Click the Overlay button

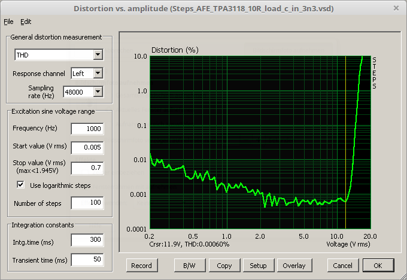click(x=294, y=265)
